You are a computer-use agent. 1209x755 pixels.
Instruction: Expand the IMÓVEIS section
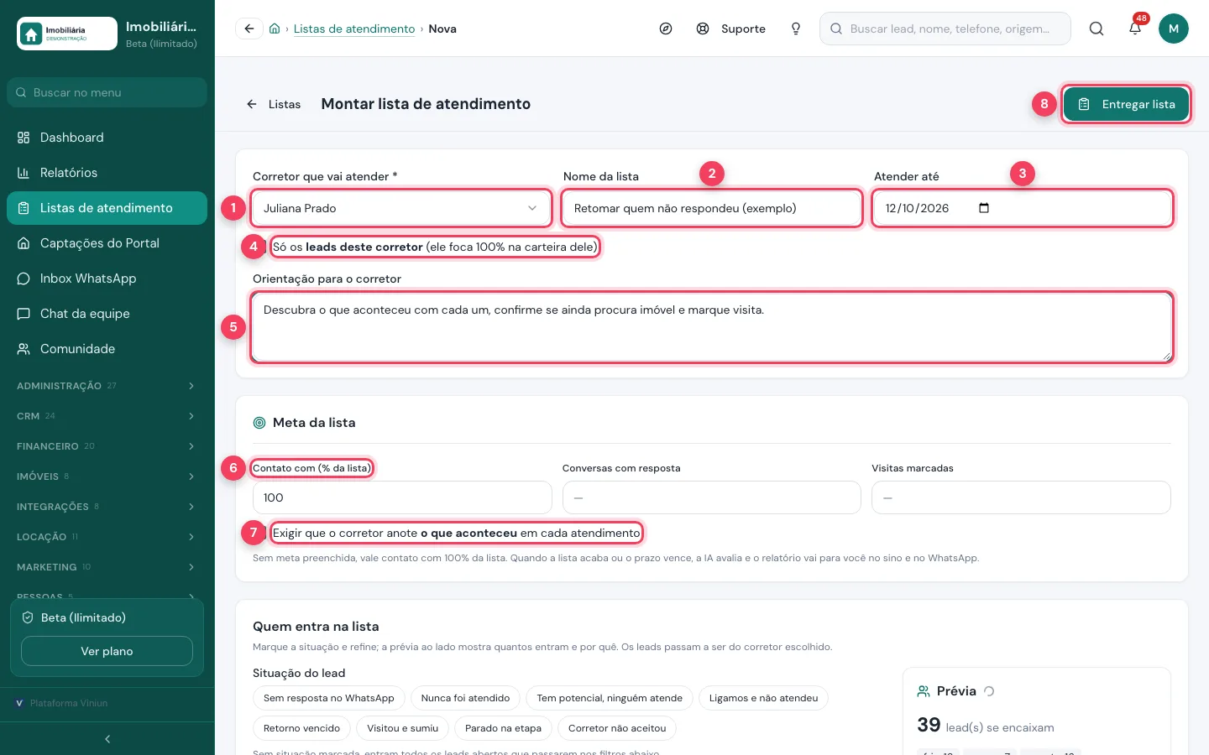107,476
